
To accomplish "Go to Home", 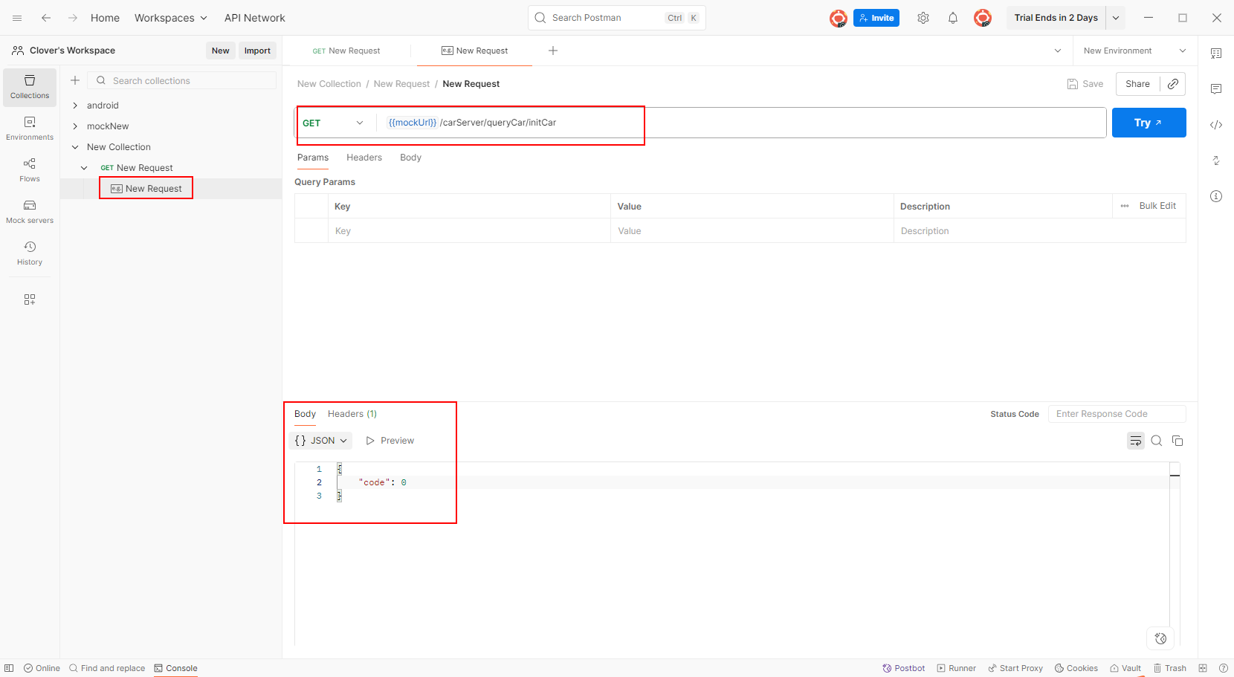I will click(x=105, y=18).
